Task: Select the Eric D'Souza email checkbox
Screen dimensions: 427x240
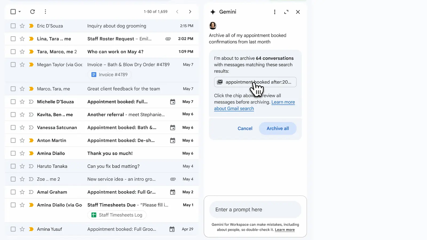Action: [13, 26]
